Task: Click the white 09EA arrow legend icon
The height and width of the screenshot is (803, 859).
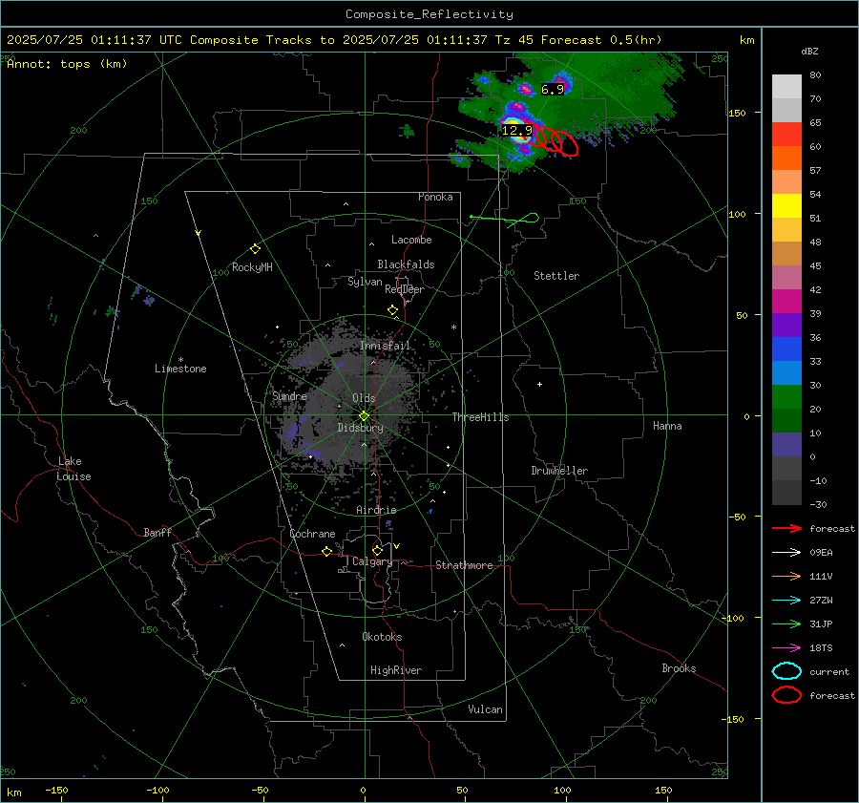Action: (x=786, y=552)
